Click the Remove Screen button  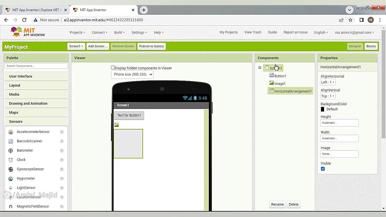[123, 46]
